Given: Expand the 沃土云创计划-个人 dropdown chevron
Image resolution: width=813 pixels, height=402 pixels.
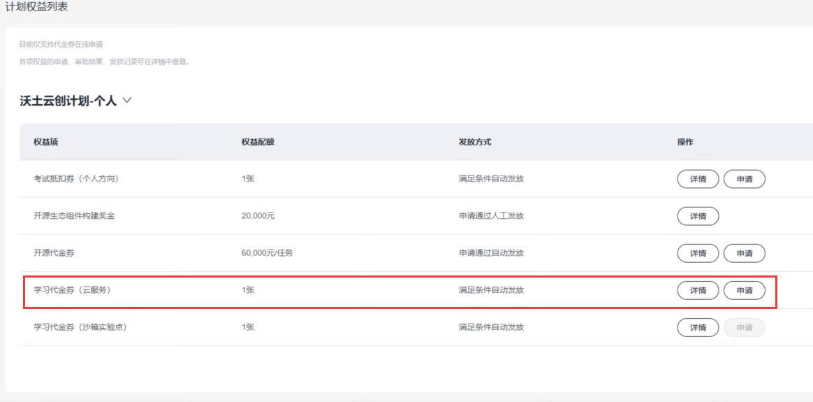Looking at the screenshot, I should click(x=127, y=101).
